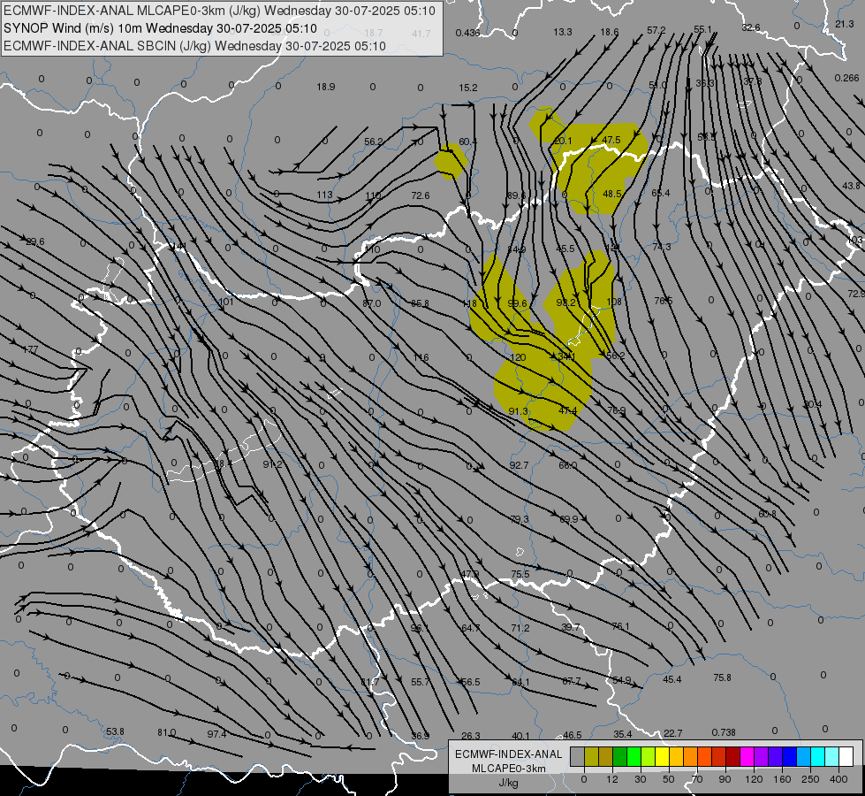Image resolution: width=865 pixels, height=796 pixels.
Task: Click the 71.2 value on the map
Action: click(x=520, y=628)
